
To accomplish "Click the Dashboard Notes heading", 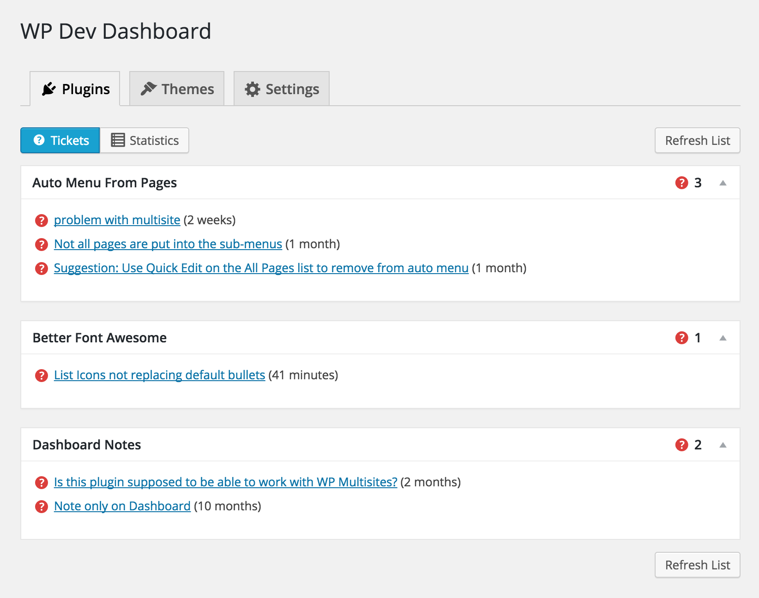I will [87, 445].
